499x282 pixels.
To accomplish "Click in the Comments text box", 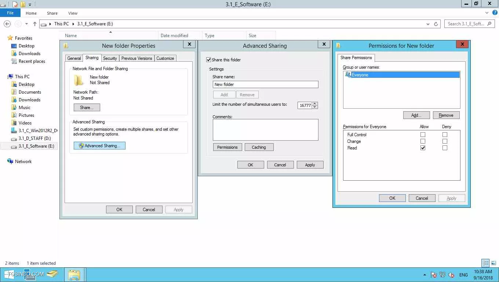I will (x=266, y=130).
